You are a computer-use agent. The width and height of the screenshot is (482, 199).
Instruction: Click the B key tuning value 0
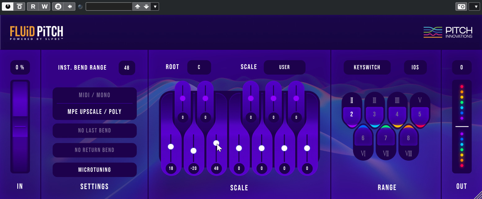pos(307,169)
